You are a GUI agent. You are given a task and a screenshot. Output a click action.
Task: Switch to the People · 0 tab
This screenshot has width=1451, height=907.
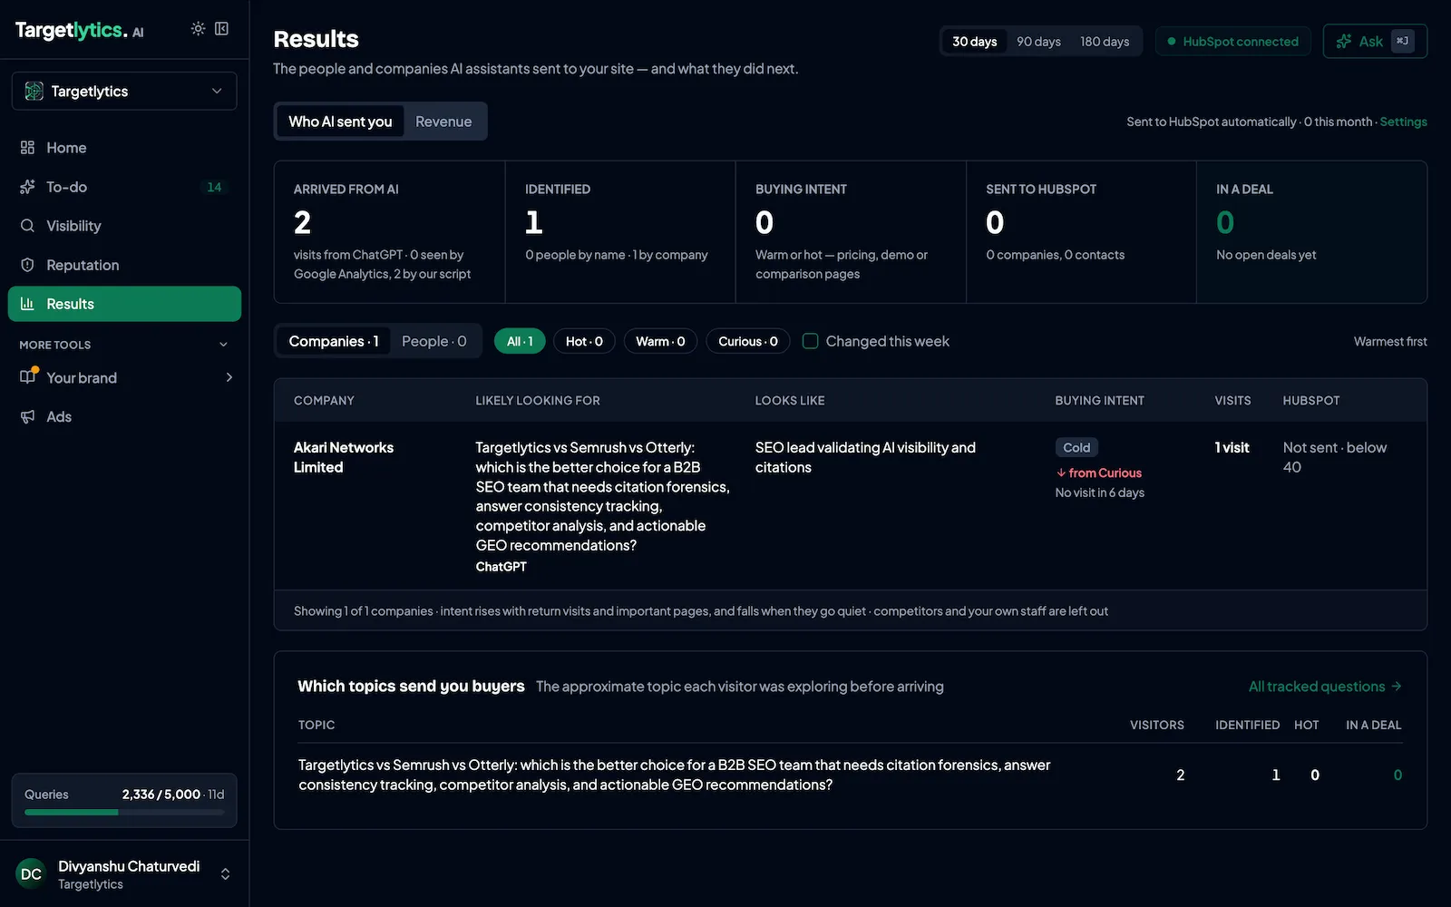click(x=434, y=341)
